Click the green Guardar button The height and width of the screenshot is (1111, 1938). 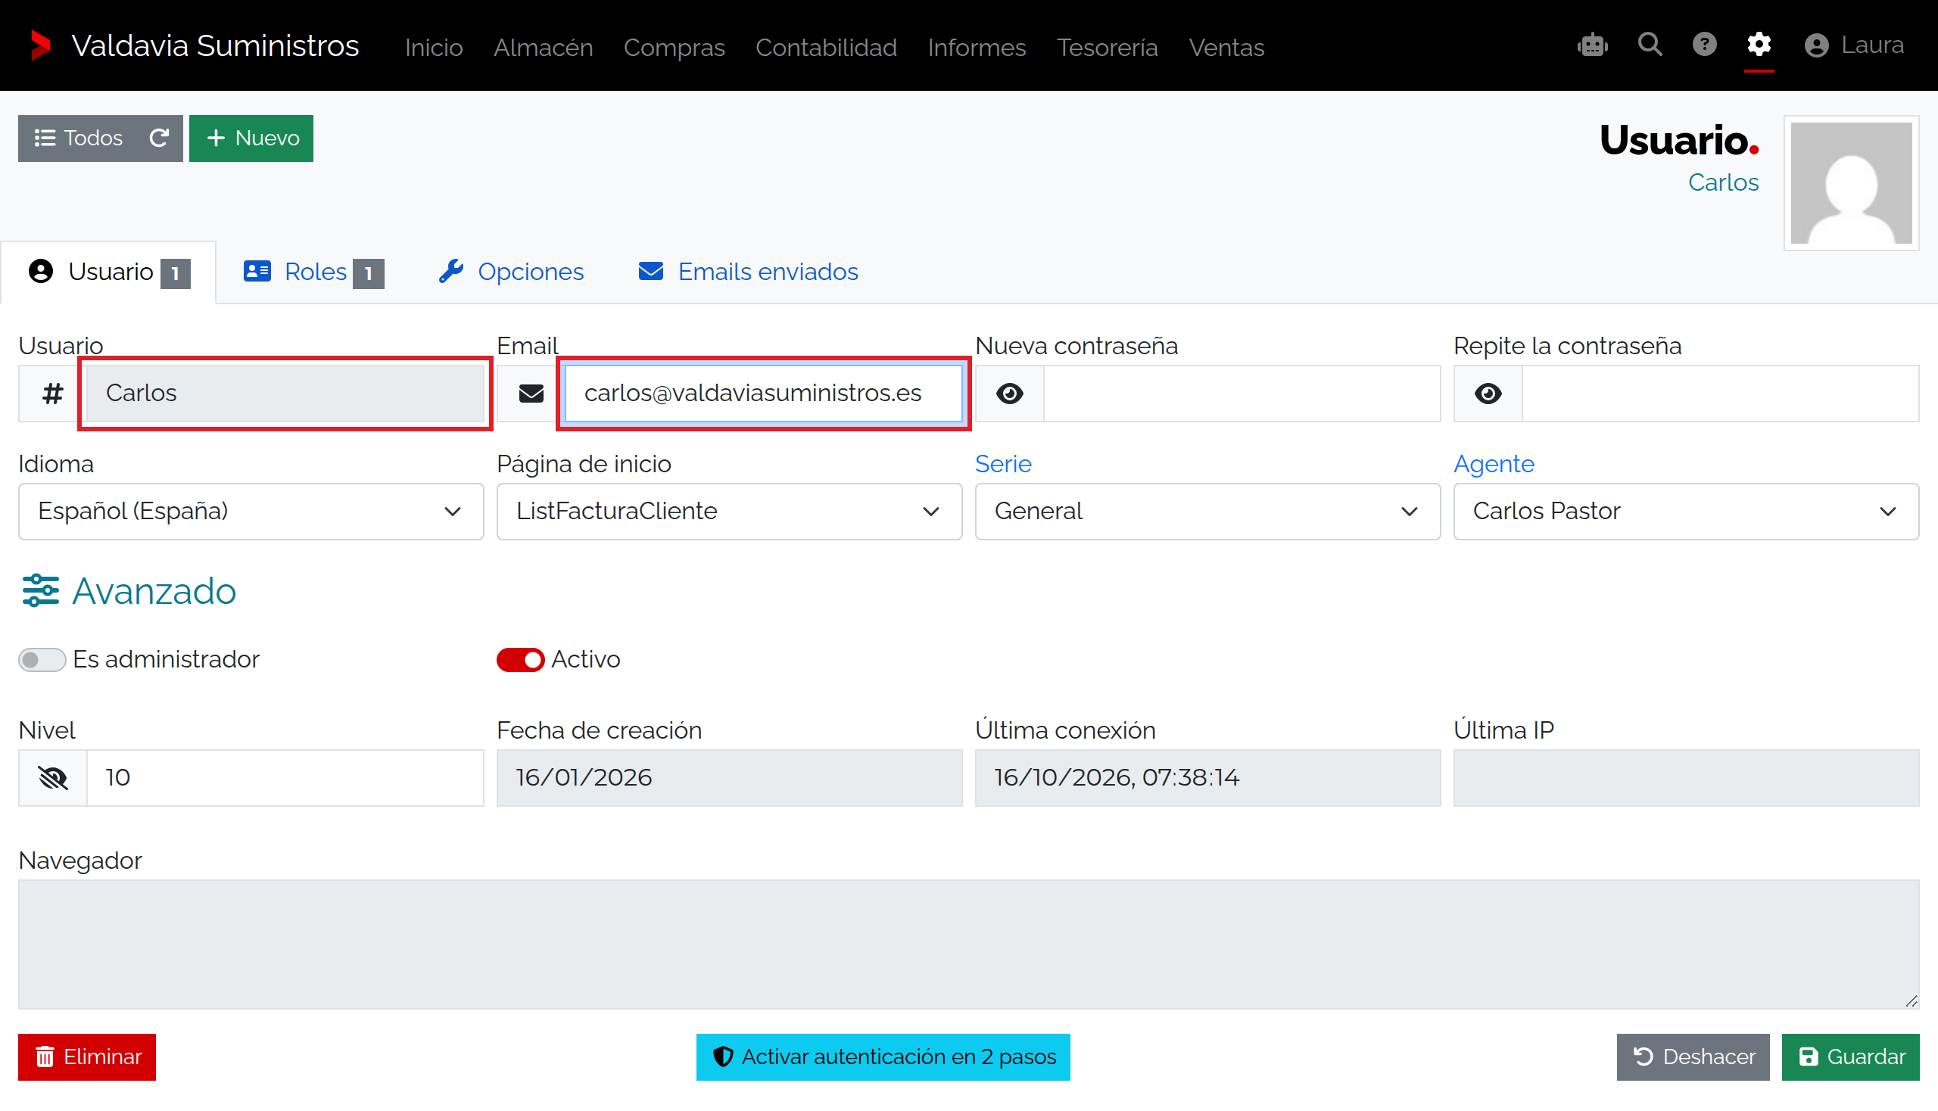pyautogui.click(x=1850, y=1057)
